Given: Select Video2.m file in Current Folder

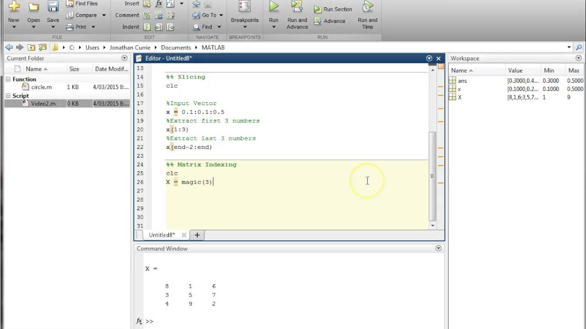Looking at the screenshot, I should tap(67, 104).
